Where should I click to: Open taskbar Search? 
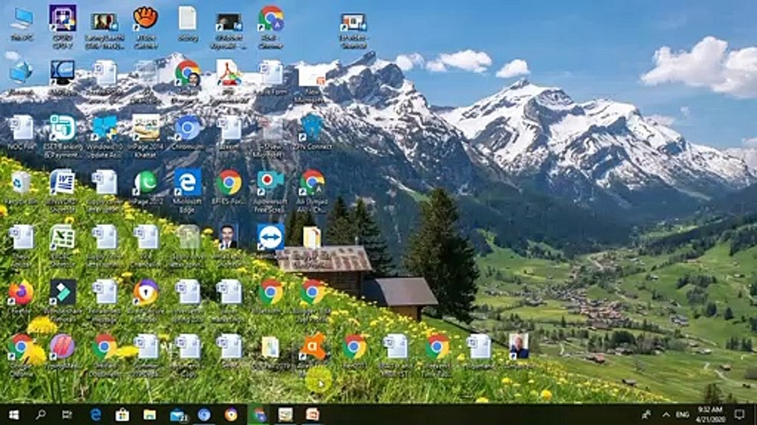click(x=40, y=414)
